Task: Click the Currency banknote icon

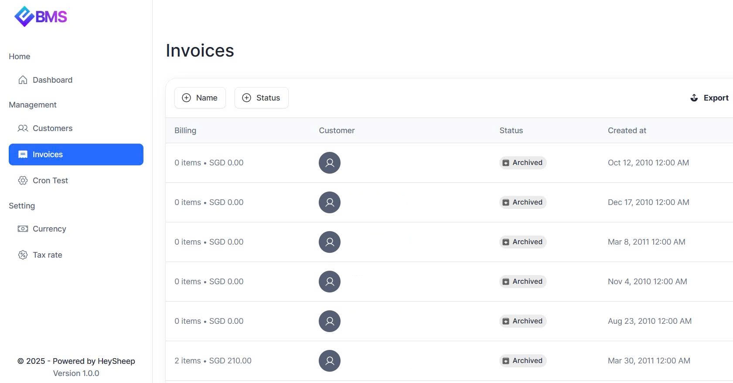Action: click(23, 229)
